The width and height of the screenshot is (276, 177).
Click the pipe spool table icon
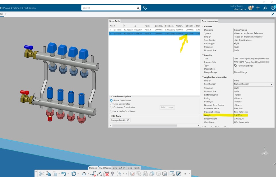(165, 174)
